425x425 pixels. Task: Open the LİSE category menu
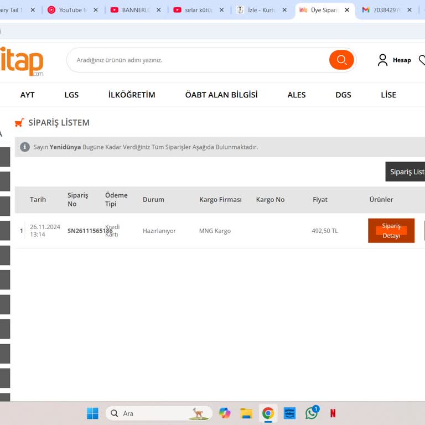(388, 95)
